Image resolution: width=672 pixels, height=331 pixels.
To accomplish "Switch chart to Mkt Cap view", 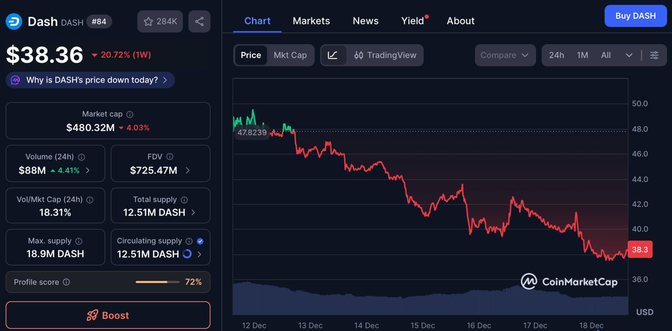I will [291, 55].
